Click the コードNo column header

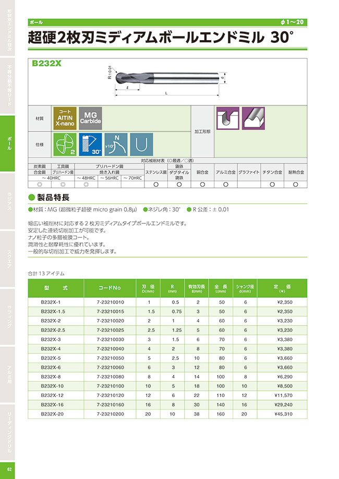point(110,288)
